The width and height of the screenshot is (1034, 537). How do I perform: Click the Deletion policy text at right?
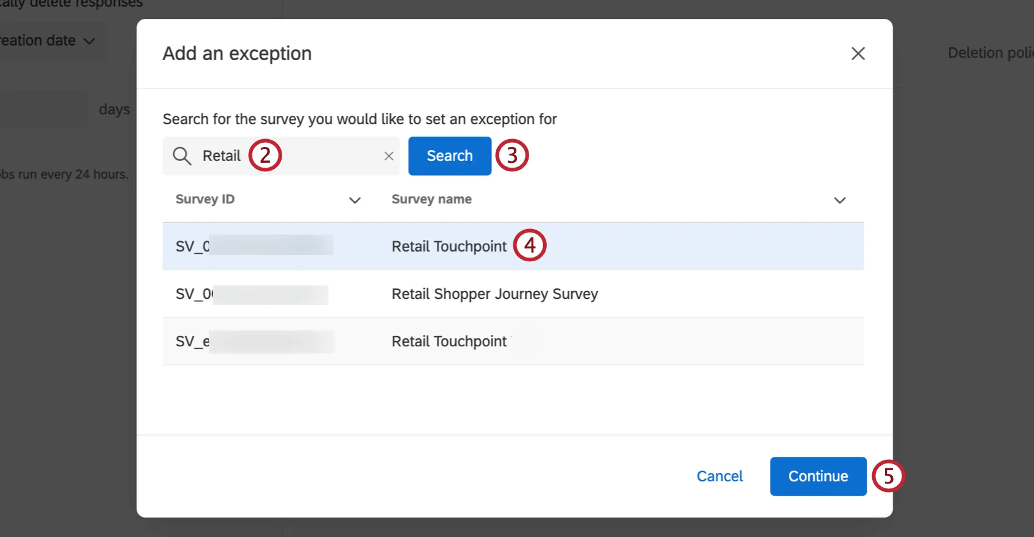(x=988, y=53)
